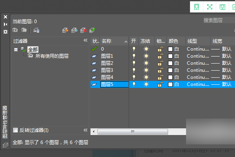Turn off layer 图层5 light bulb
Viewport: 235px width, 157px height.
click(134, 84)
